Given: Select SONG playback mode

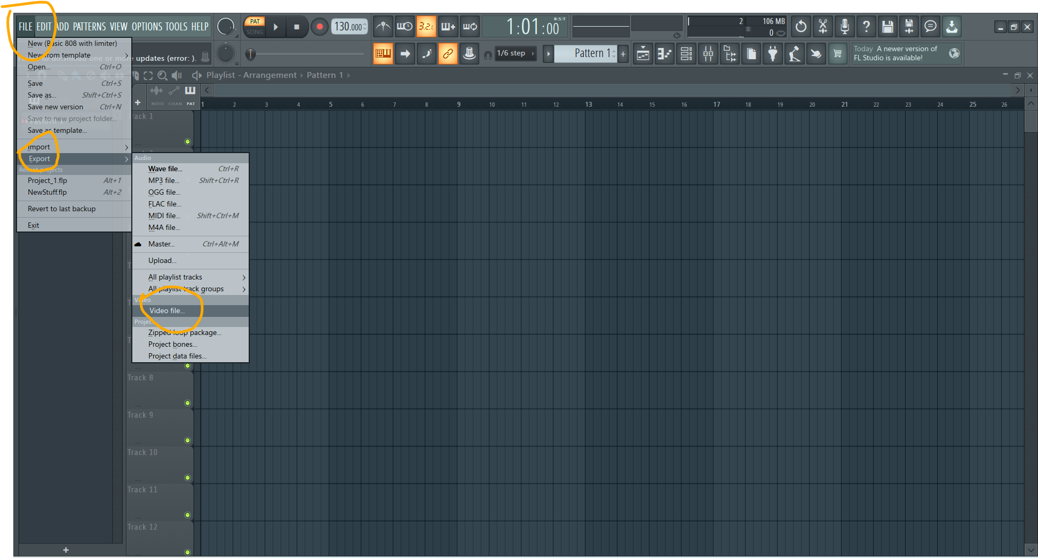Looking at the screenshot, I should point(255,32).
